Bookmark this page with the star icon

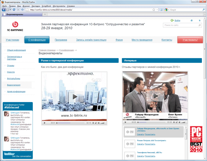pos(153,10)
